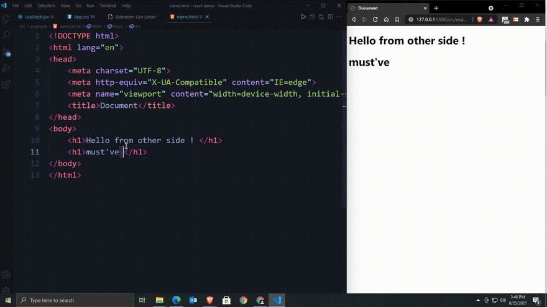Expand the h1 breadcrumb
This screenshot has height=307, width=547.
(x=135, y=27)
